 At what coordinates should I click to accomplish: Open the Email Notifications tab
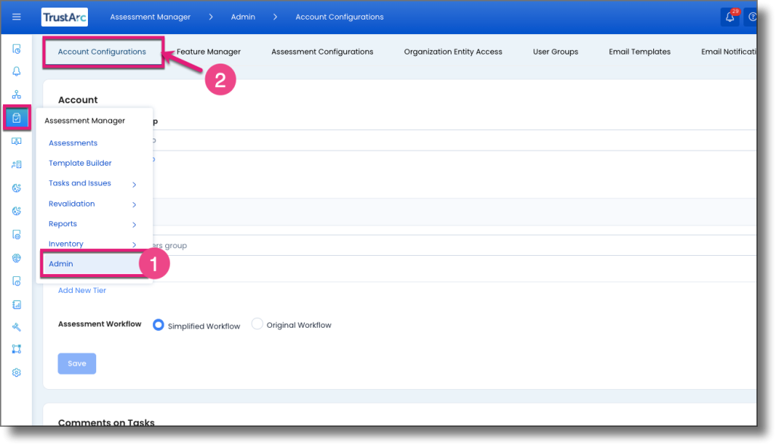pos(729,51)
